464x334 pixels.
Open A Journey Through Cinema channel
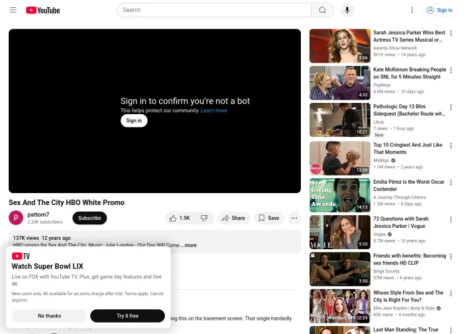click(x=399, y=197)
